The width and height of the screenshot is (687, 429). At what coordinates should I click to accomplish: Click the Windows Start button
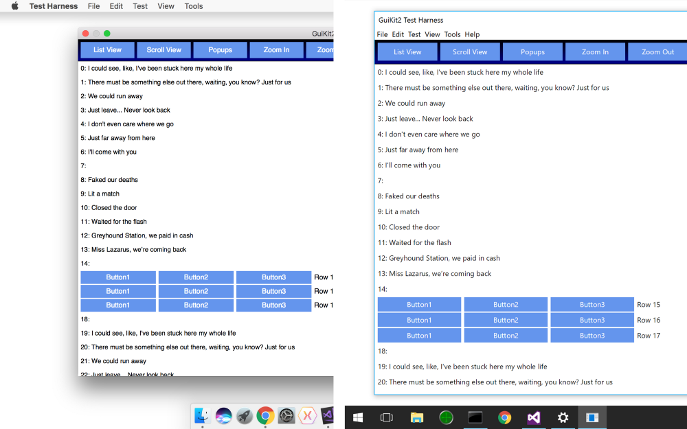[x=357, y=417]
